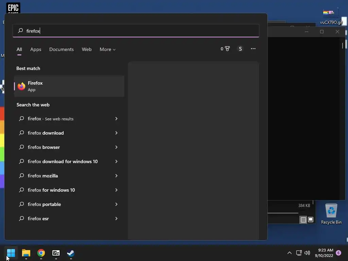
Task: Open Steam from the taskbar
Action: click(71, 253)
